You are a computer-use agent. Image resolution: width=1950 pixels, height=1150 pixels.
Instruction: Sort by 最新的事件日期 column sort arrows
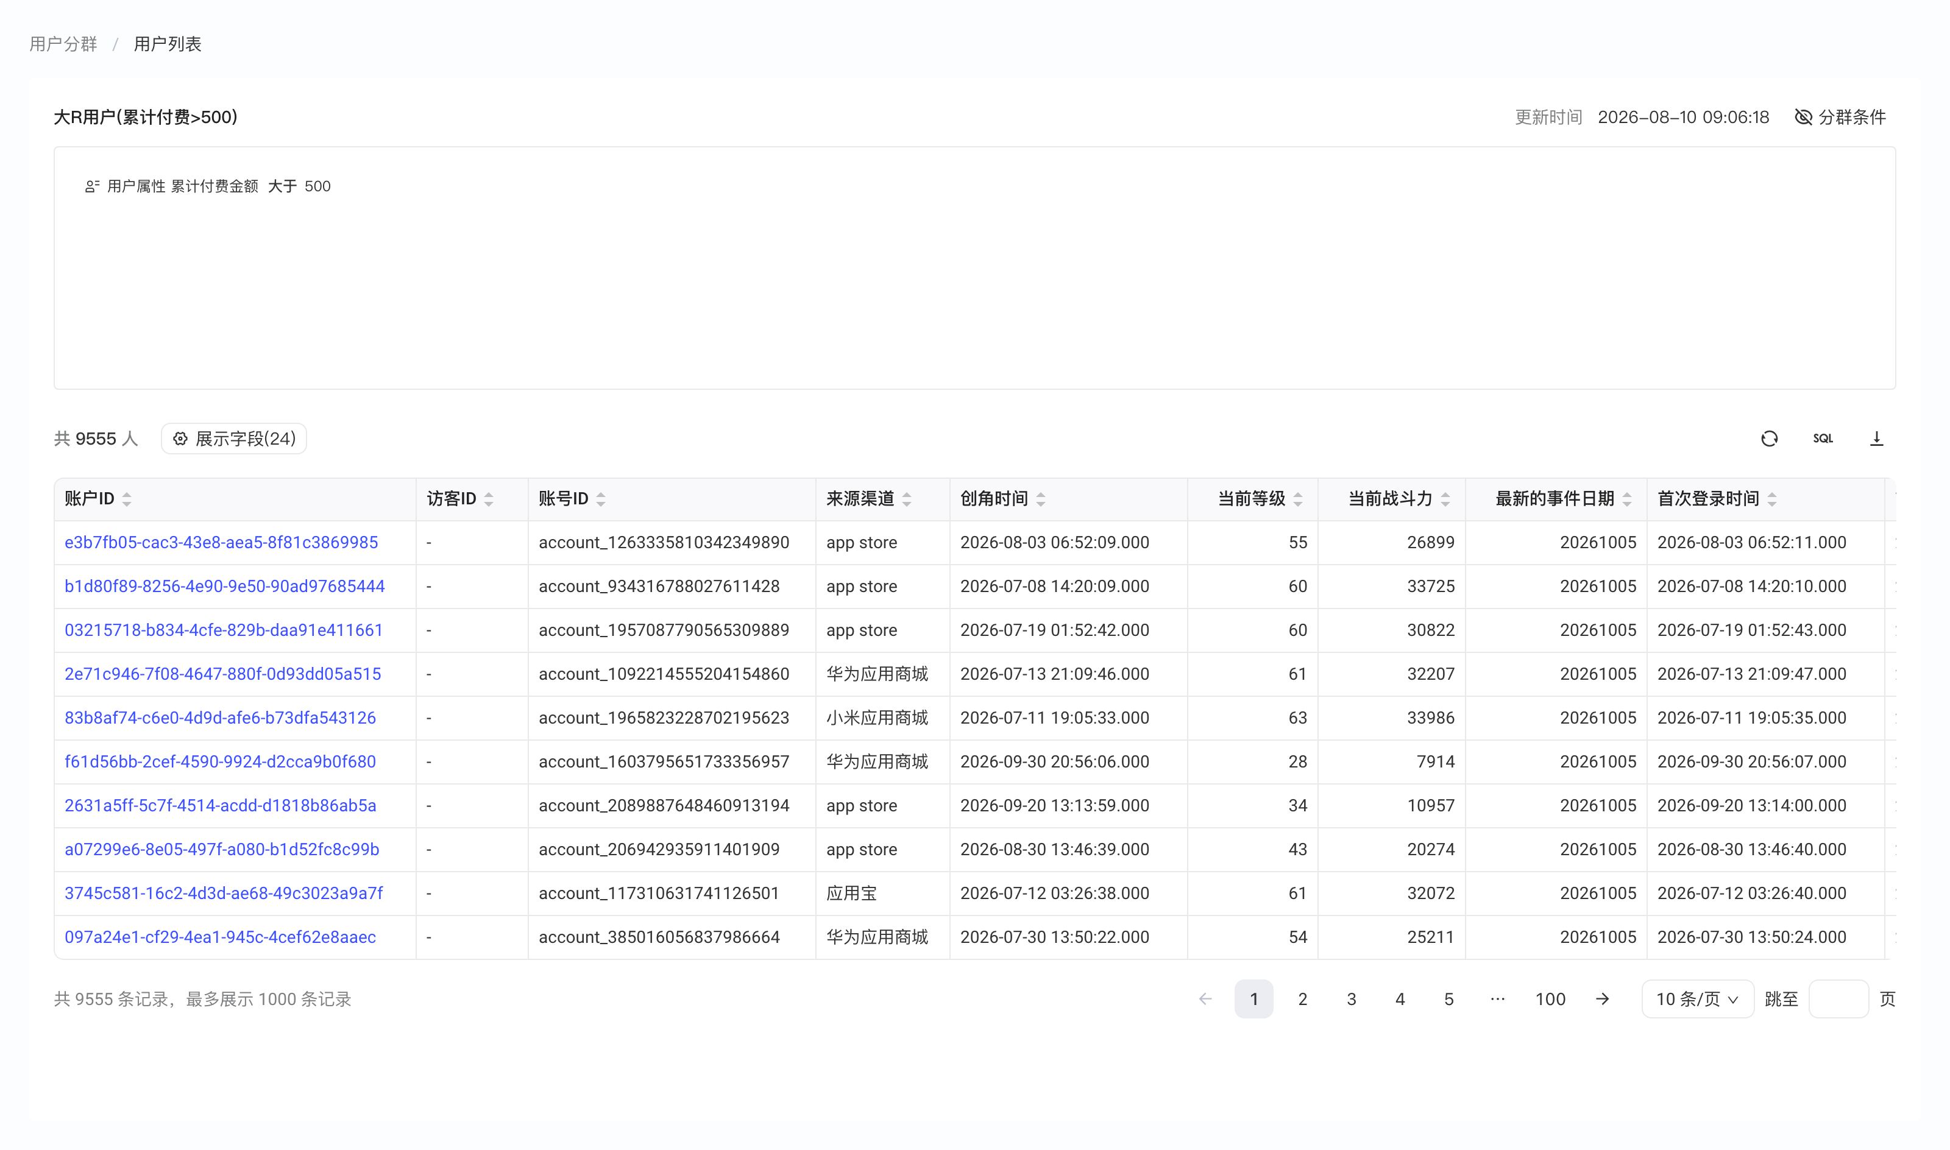tap(1627, 499)
